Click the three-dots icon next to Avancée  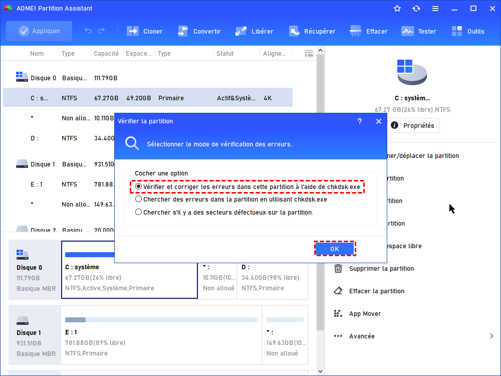(x=338, y=336)
